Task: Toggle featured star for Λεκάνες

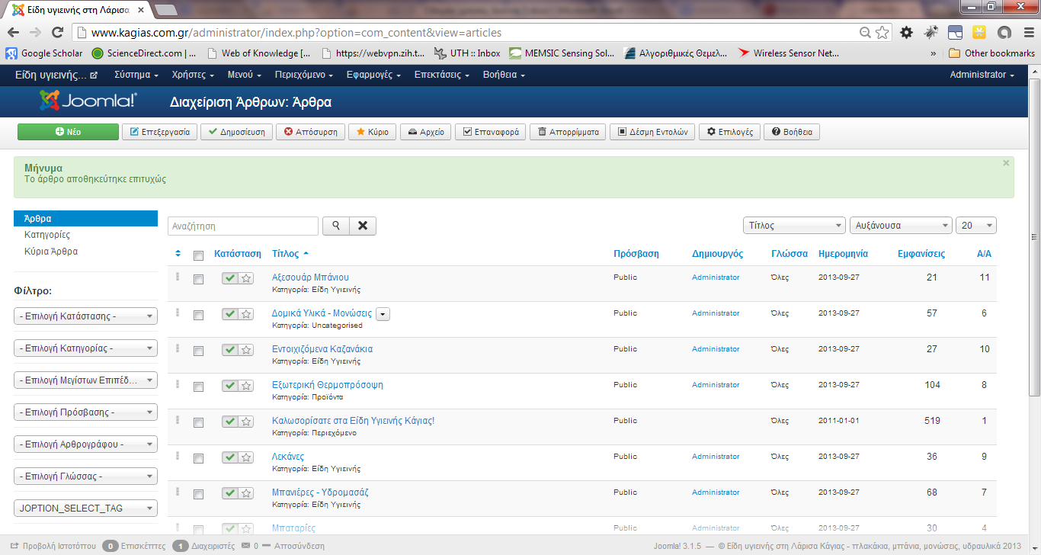Action: (246, 457)
